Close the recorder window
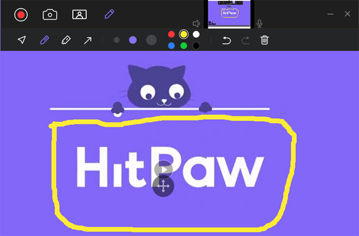 pyautogui.click(x=347, y=14)
